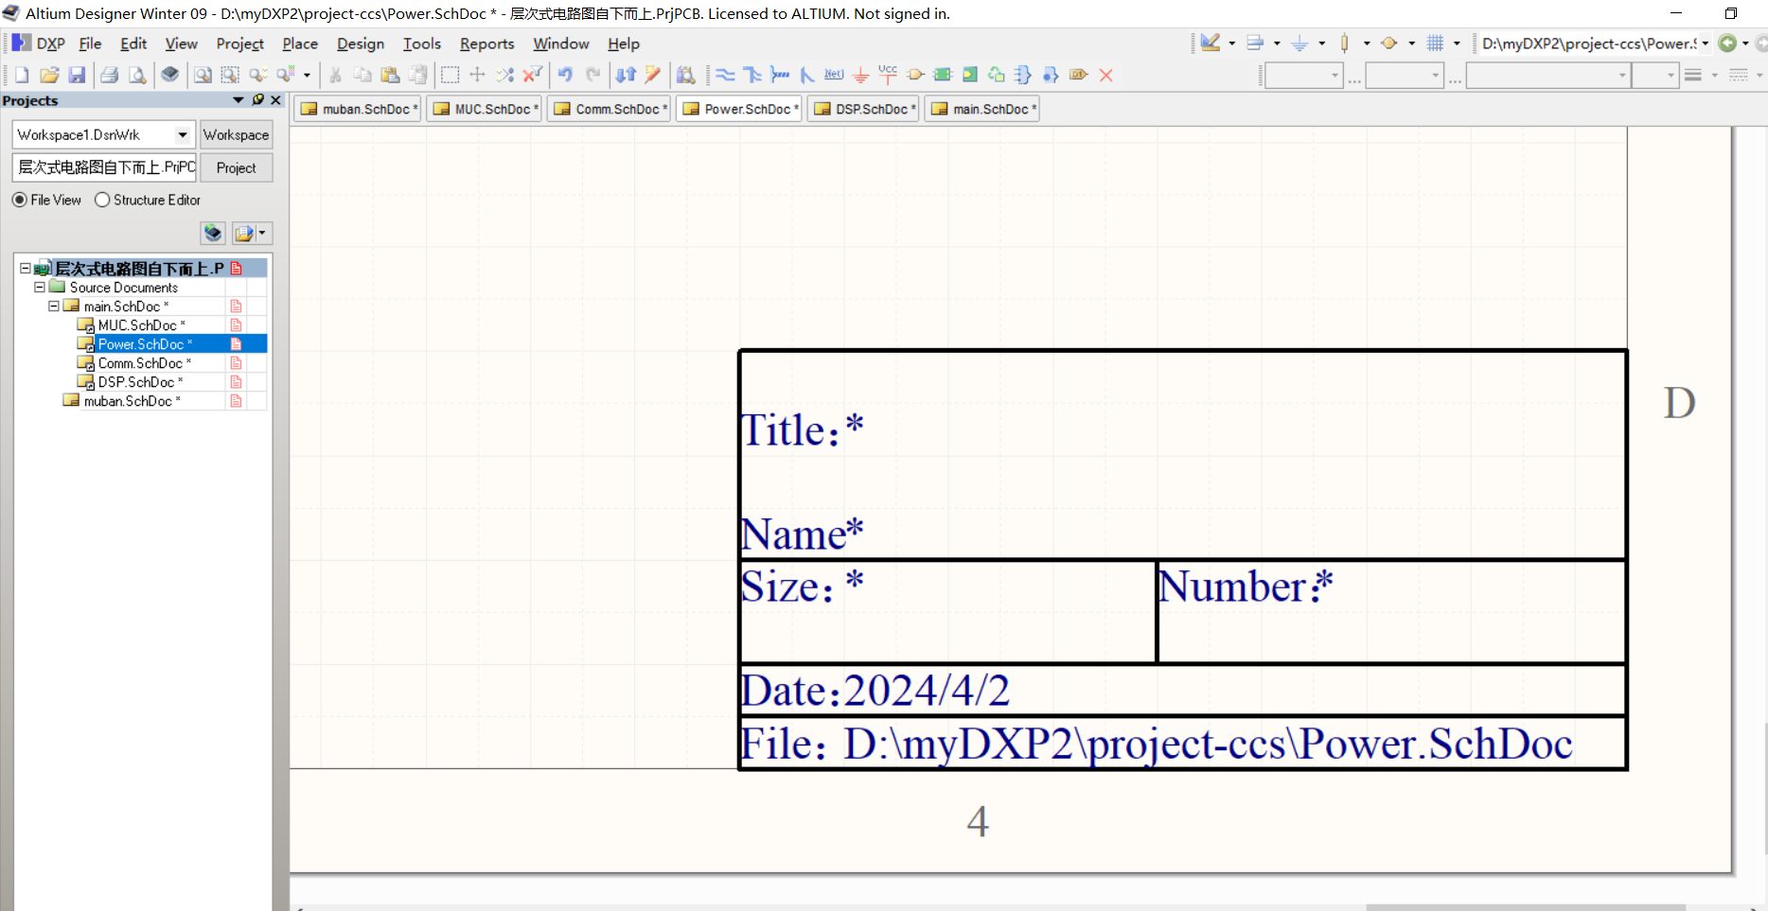This screenshot has height=911, width=1768.
Task: Open the Reports menu
Action: 486,44
